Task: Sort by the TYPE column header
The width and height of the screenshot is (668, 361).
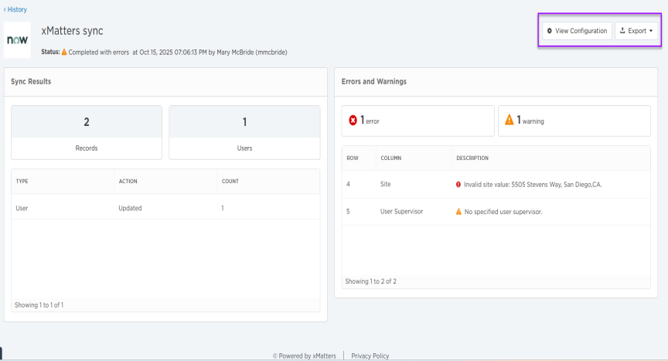Action: tap(22, 182)
